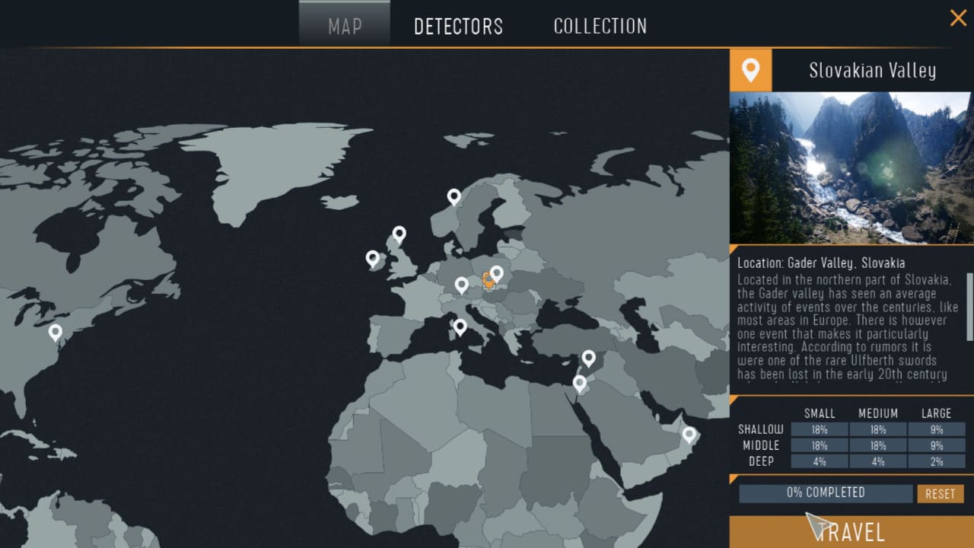Click the Slovakian Valley waterfall preview image
Viewport: 974px width, 548px height.
851,168
